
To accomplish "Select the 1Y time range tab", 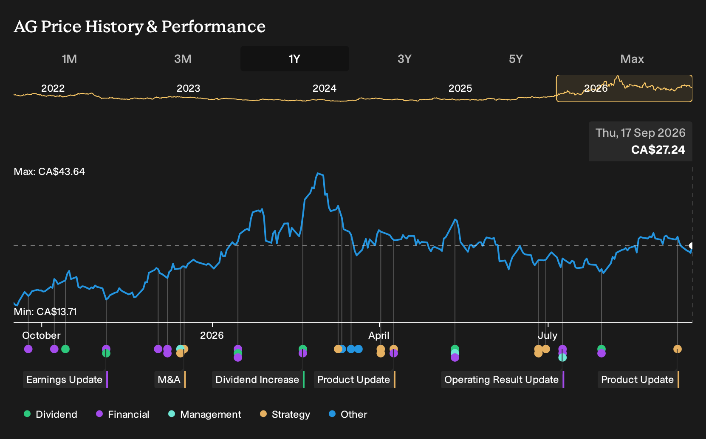I will tap(294, 59).
